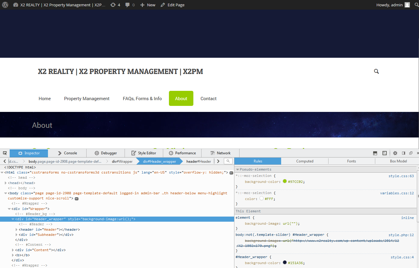Switch to the Console panel

tap(67, 153)
